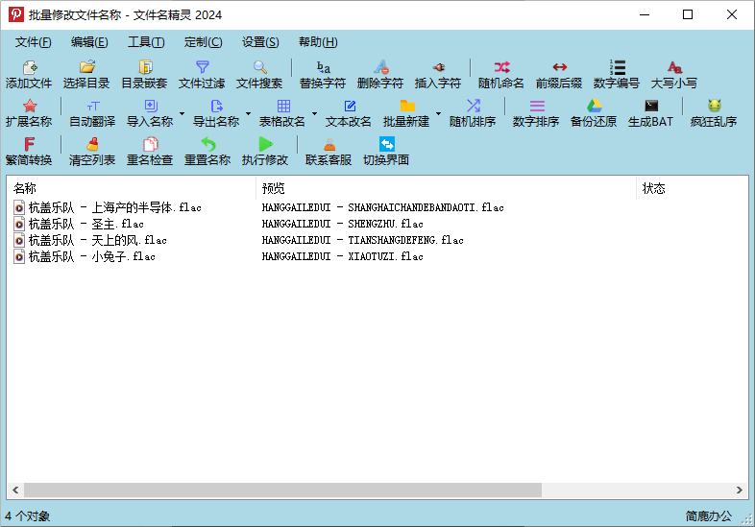755x527 pixels.
Task: Click the 状态 column header
Action: [x=693, y=188]
